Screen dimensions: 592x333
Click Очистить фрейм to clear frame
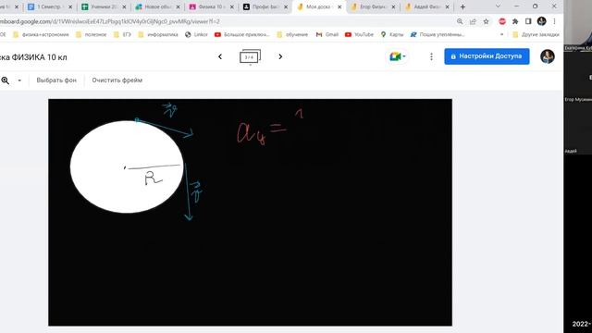point(117,80)
